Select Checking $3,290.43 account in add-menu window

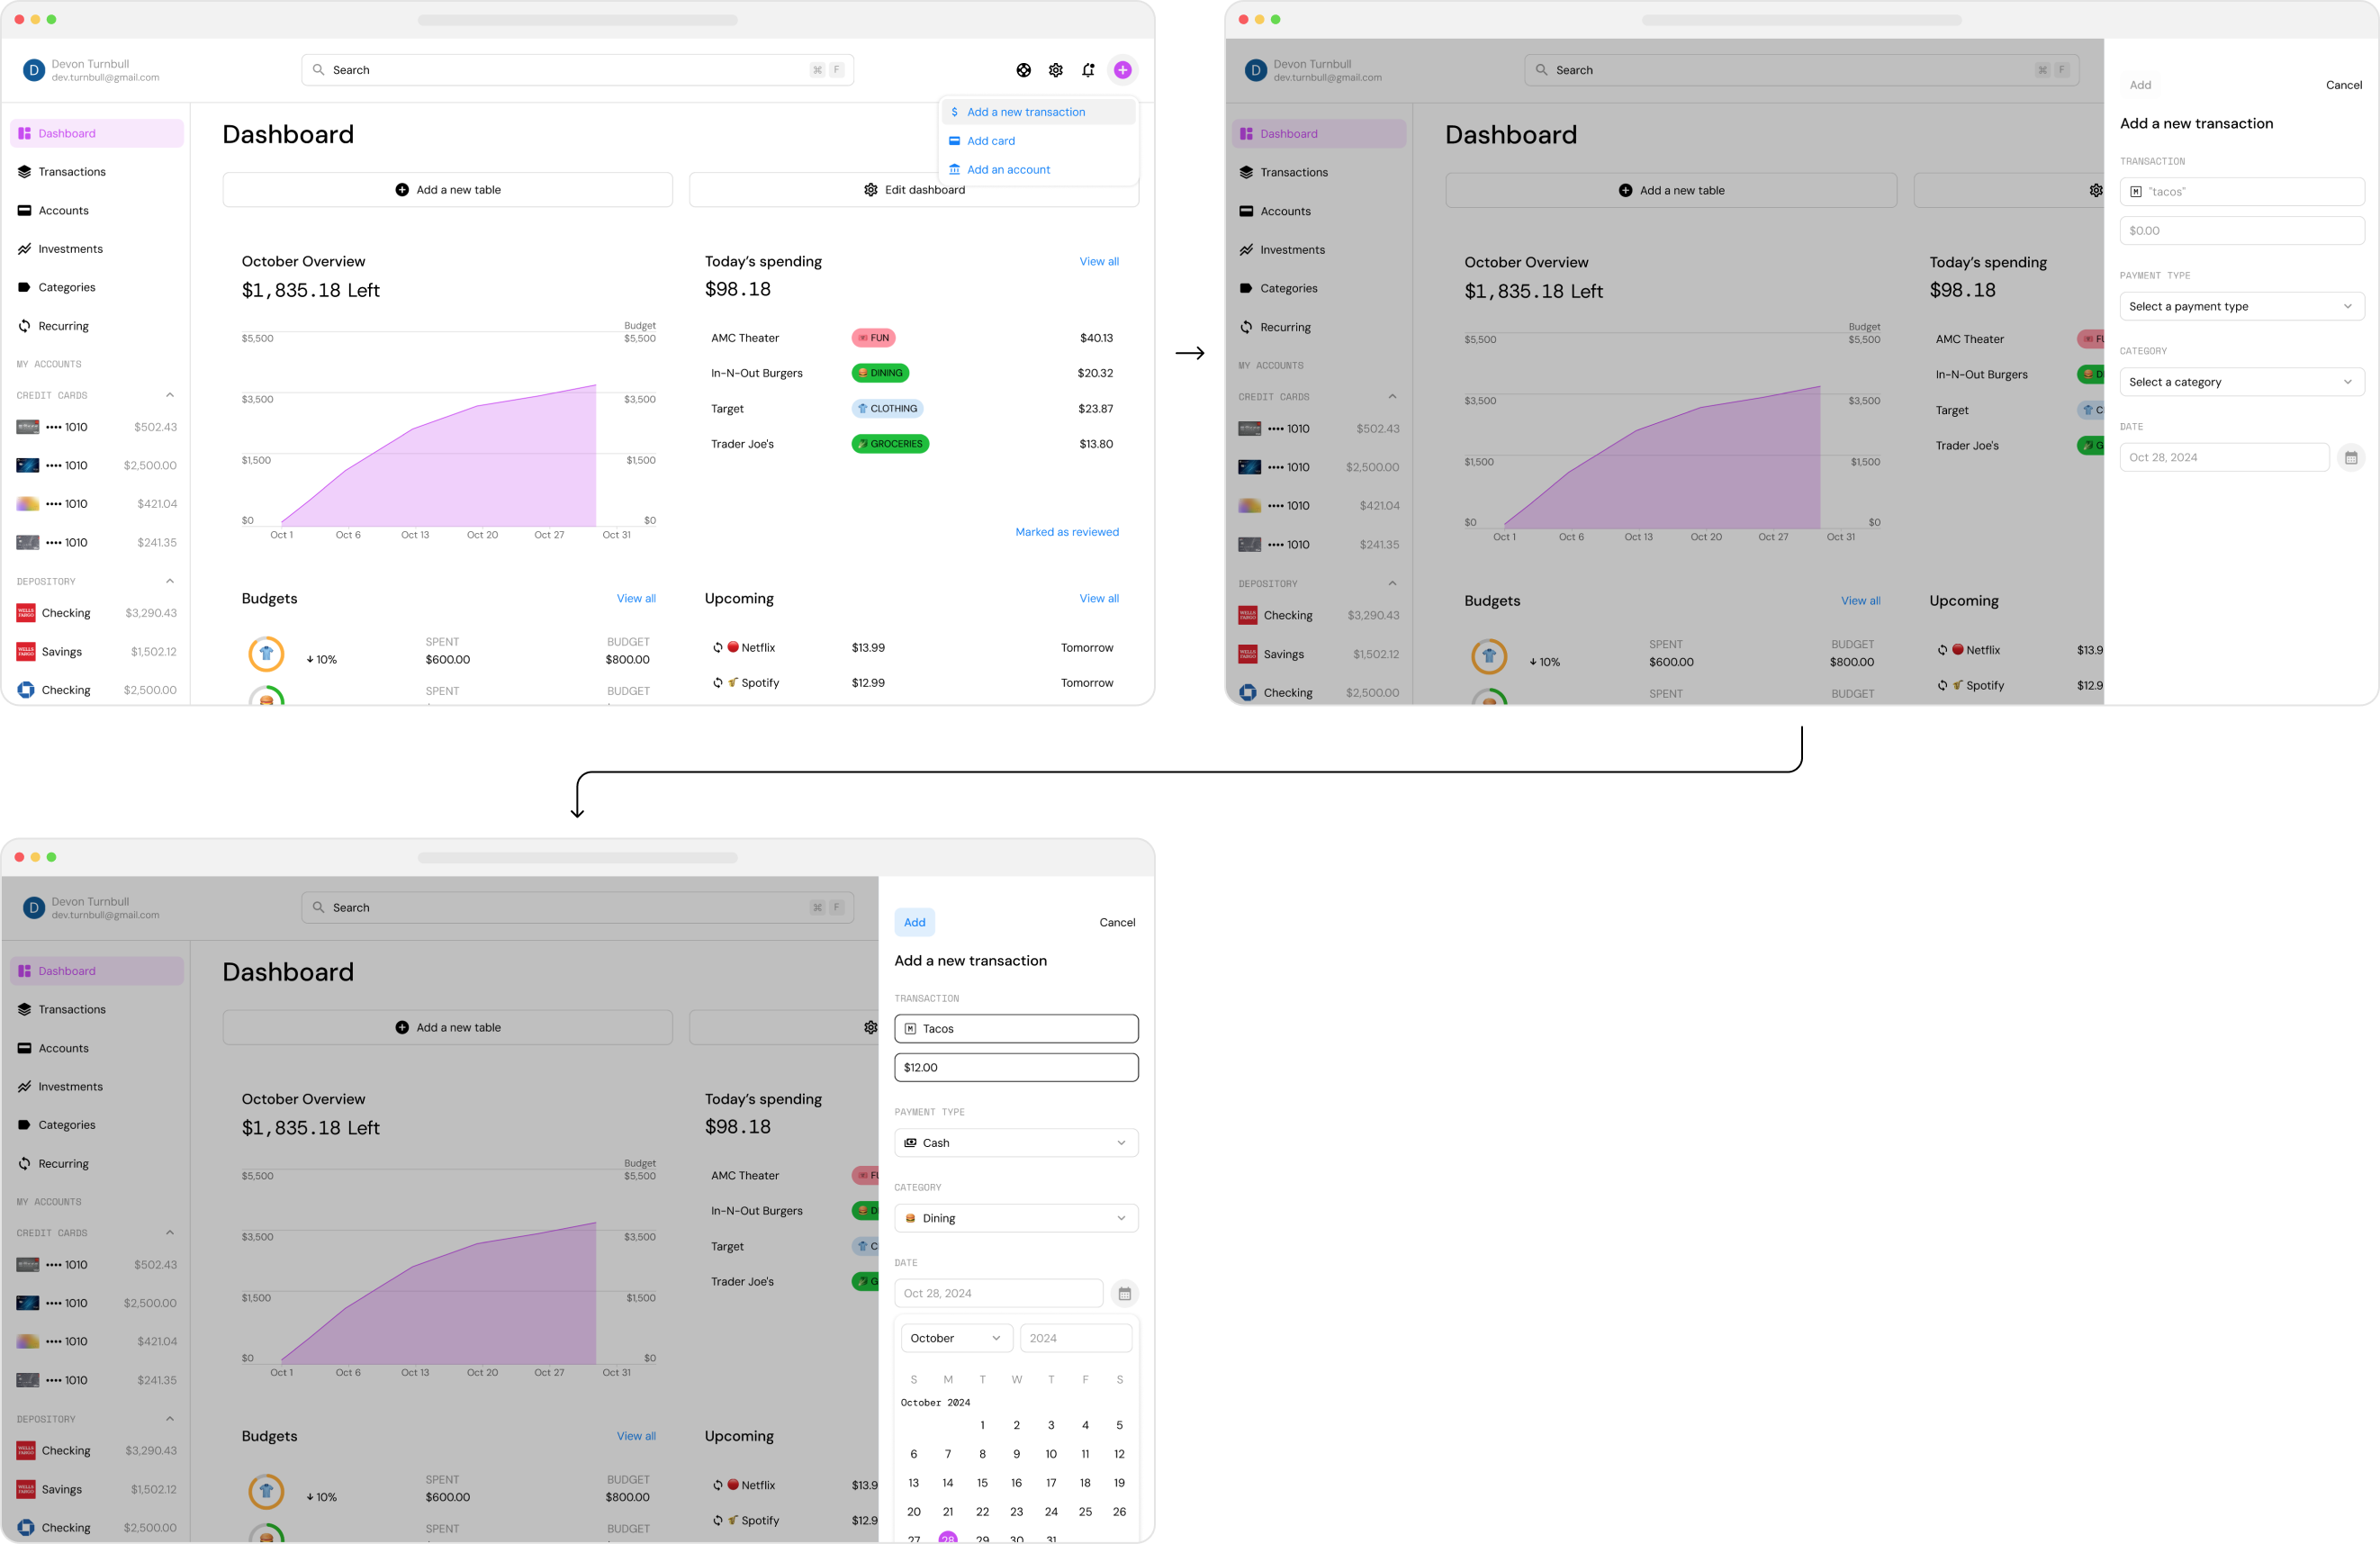click(x=97, y=613)
